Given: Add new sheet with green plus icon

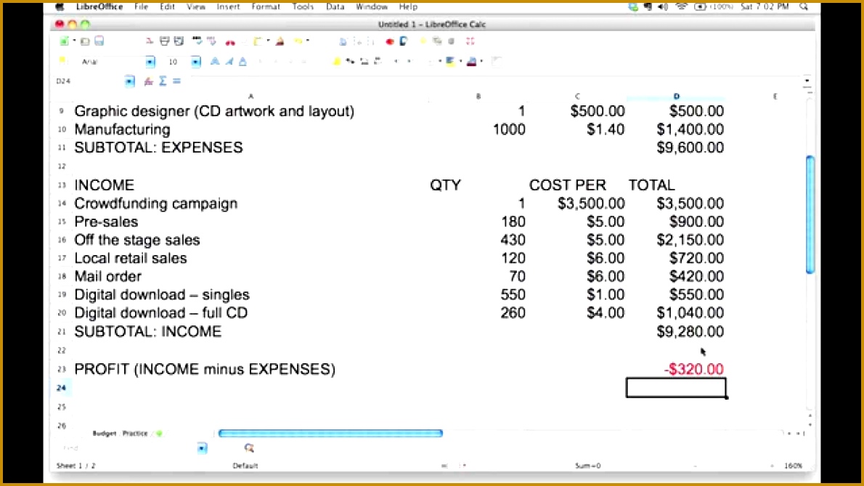Looking at the screenshot, I should [159, 434].
